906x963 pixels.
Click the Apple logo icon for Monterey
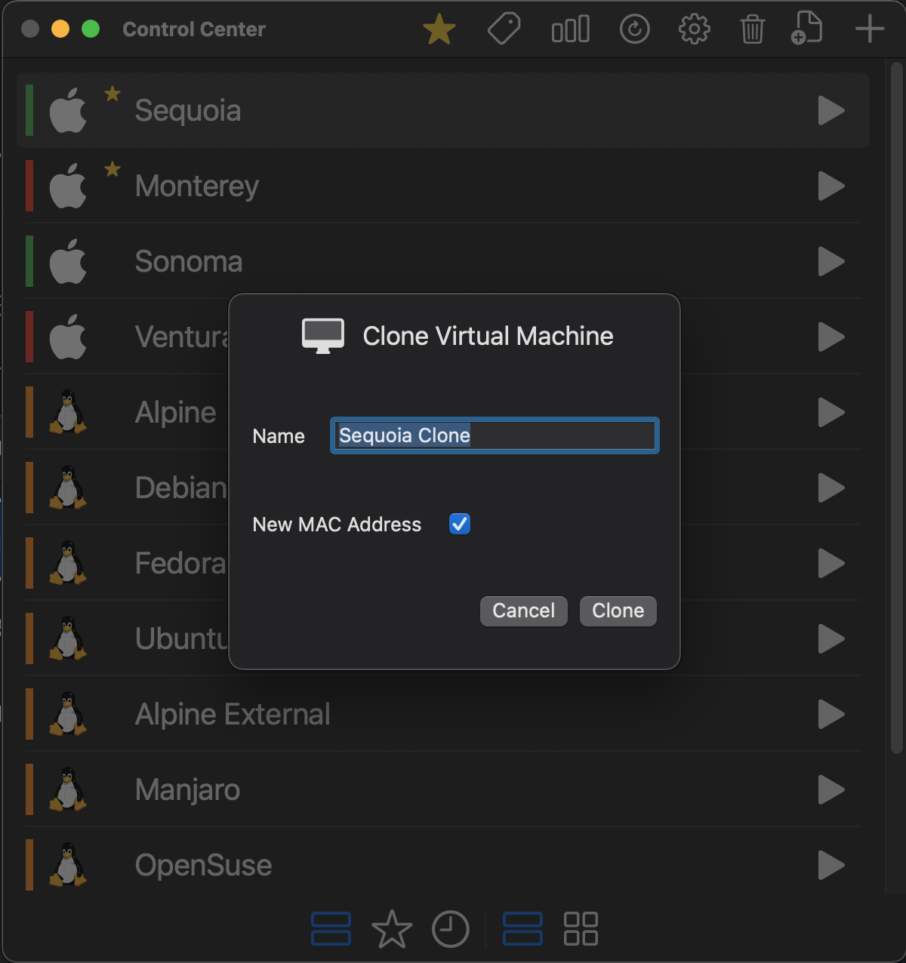(x=68, y=186)
